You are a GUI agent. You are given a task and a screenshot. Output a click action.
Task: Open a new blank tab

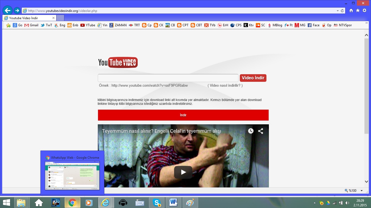pos(60,18)
